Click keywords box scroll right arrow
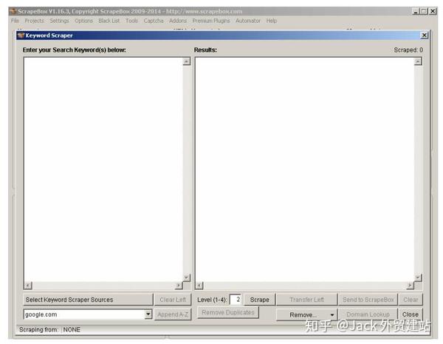 click(x=179, y=286)
